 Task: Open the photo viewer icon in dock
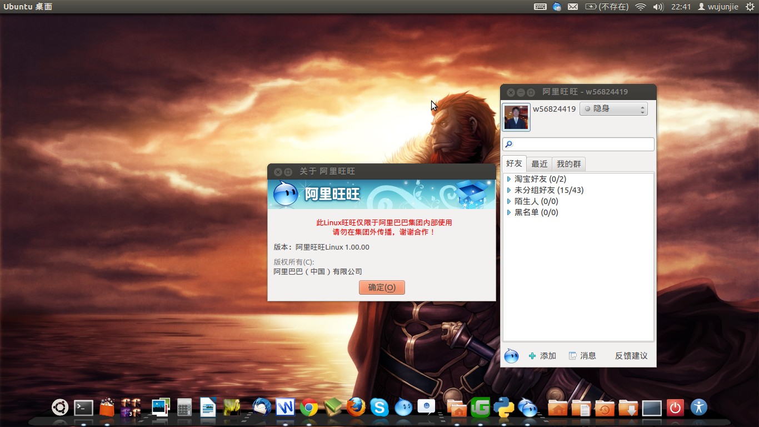[x=161, y=408]
